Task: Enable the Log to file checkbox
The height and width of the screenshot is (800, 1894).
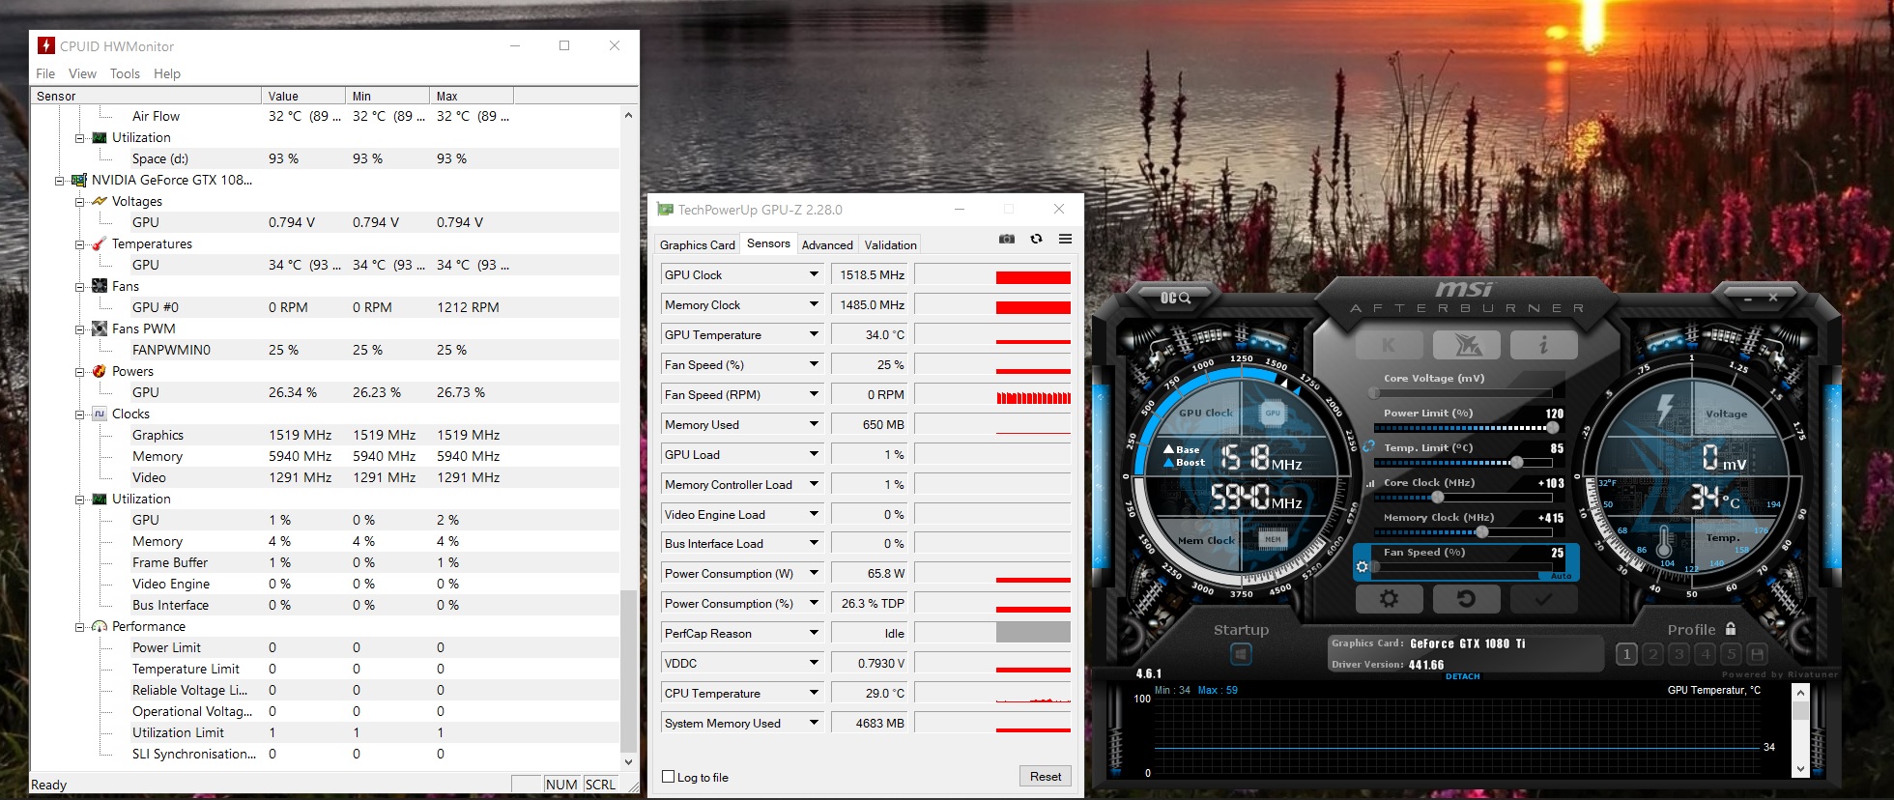Action: point(668,777)
